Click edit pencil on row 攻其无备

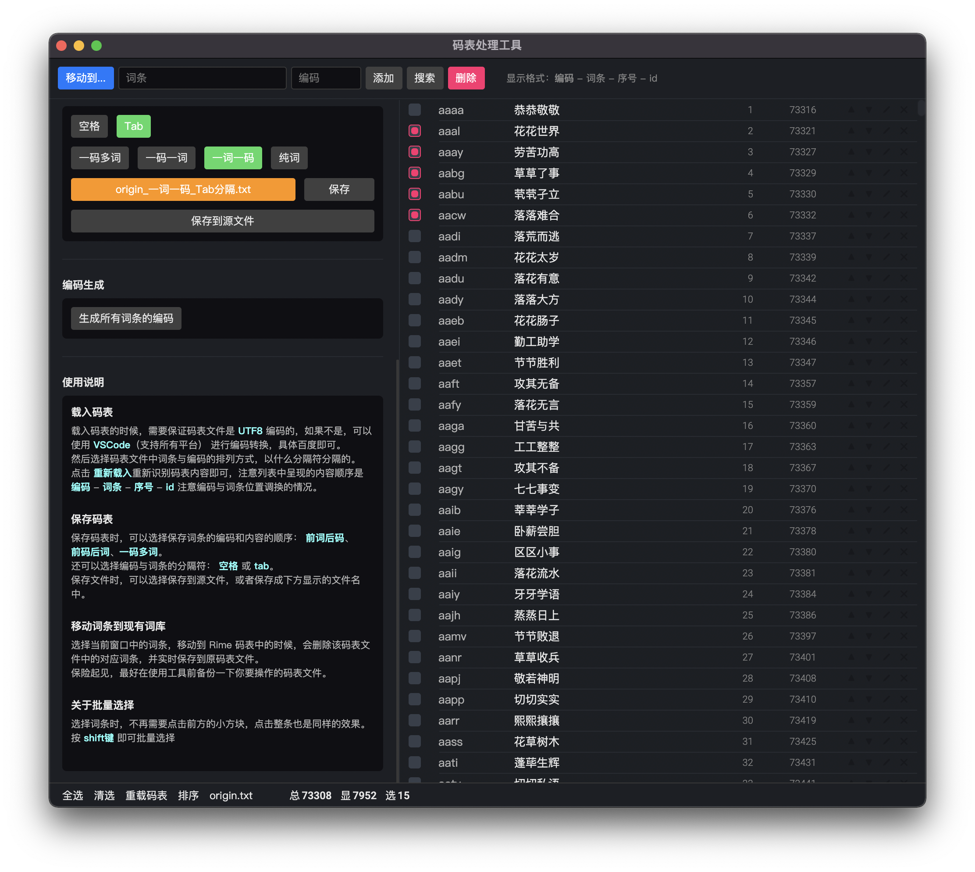(886, 384)
